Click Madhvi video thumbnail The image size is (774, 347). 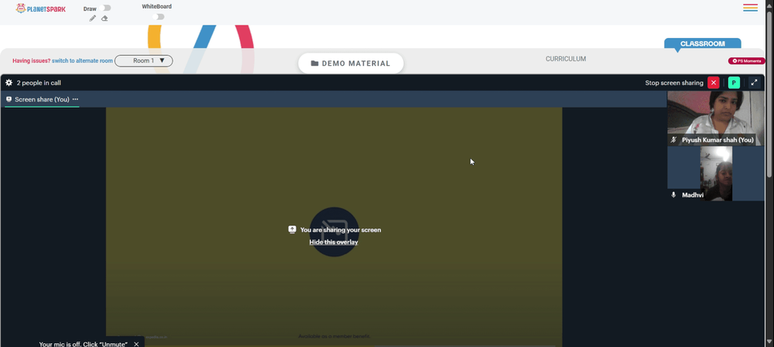[x=716, y=173]
